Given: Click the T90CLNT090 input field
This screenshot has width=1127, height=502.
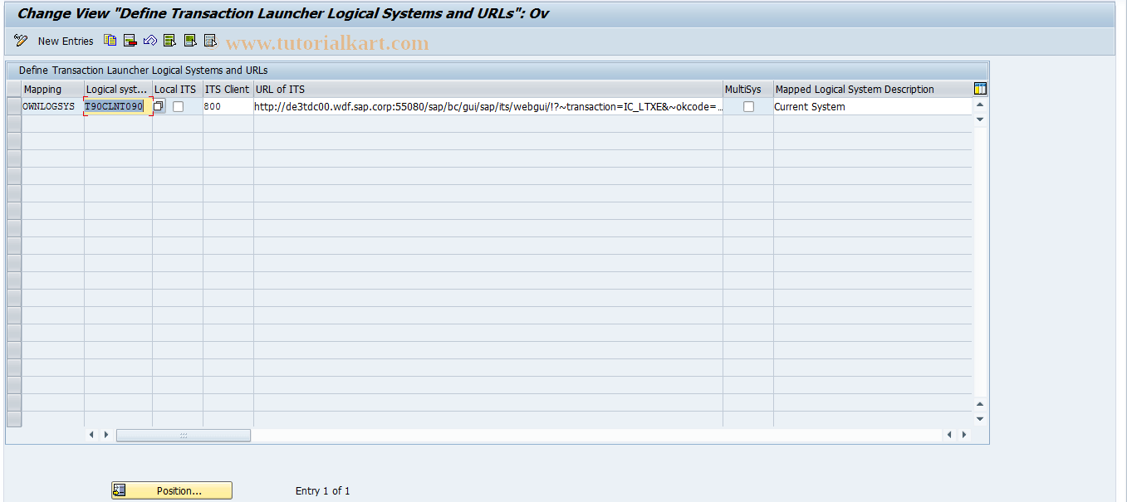Looking at the screenshot, I should (116, 106).
